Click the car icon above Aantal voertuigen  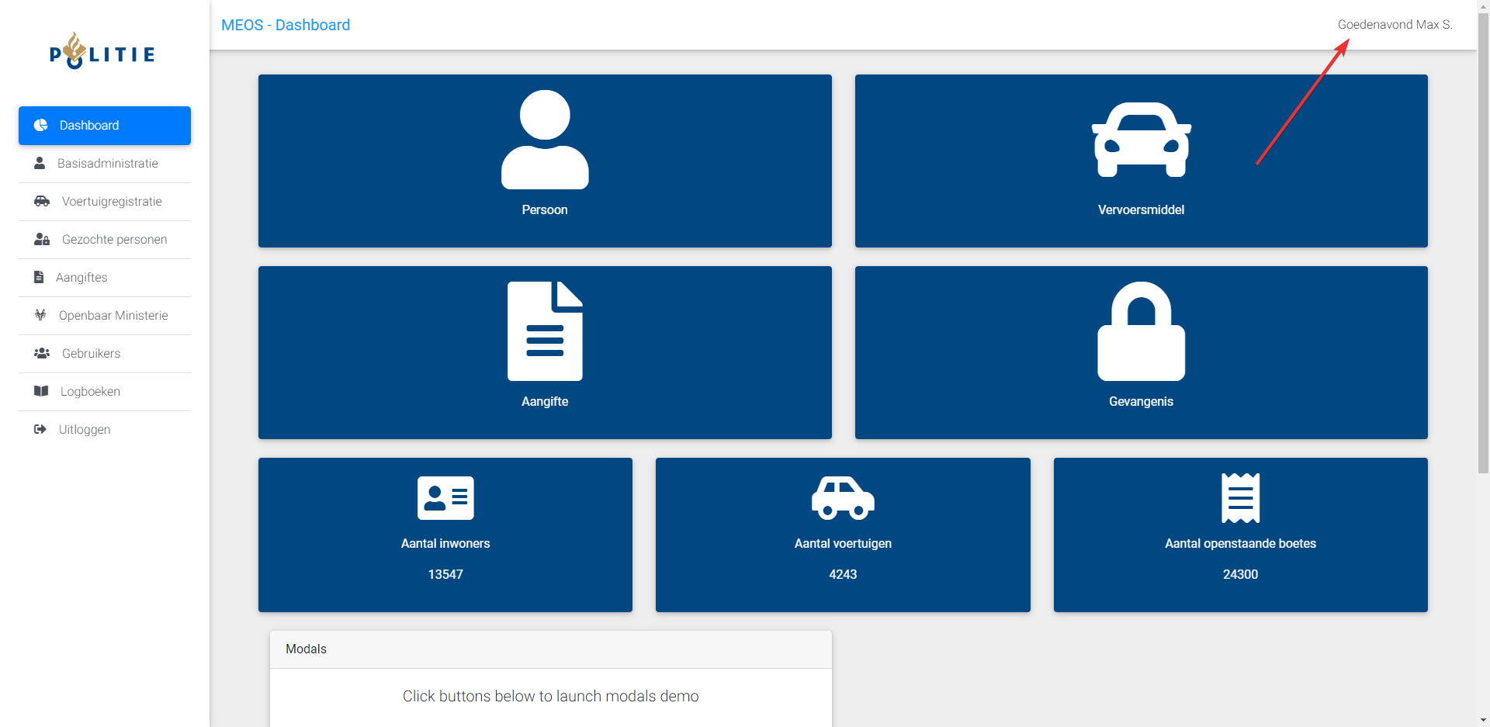(843, 498)
